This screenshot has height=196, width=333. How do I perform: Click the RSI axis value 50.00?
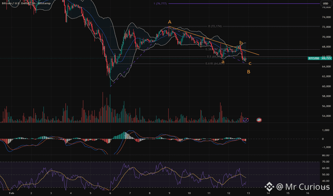326,175
